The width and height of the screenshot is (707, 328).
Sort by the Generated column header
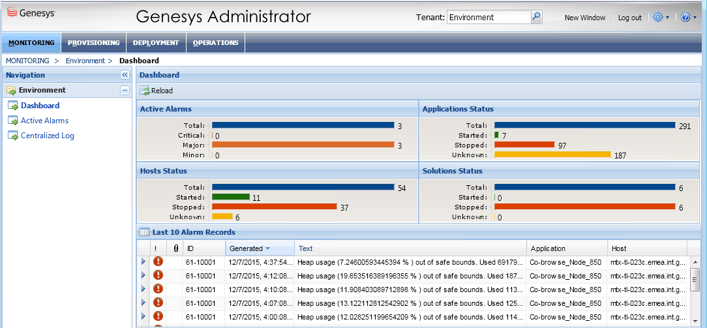pos(260,248)
